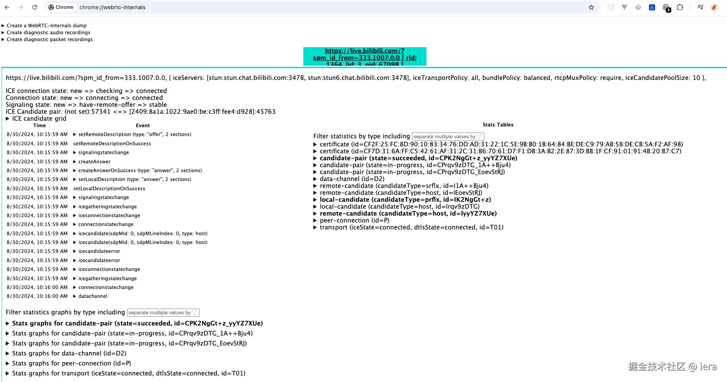This screenshot has width=727, height=382.
Task: Expand stats graphs for succeeded candidate-pair
Action: coord(134,324)
